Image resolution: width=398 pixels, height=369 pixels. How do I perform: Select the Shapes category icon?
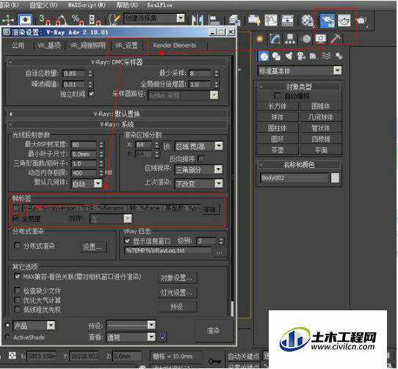(x=276, y=56)
